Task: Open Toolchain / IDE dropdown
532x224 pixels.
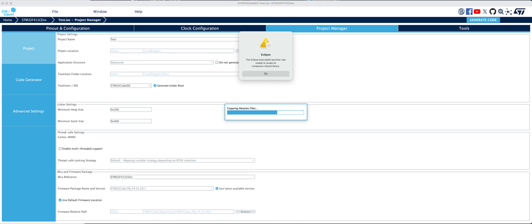Action: (131, 86)
